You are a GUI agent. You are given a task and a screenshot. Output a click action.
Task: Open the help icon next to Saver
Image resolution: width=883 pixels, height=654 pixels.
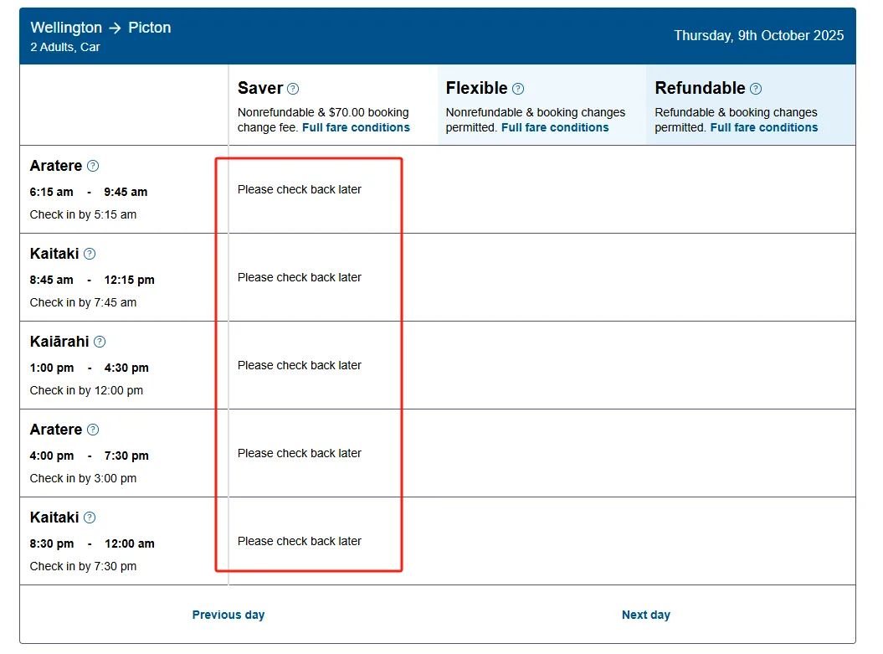point(293,89)
